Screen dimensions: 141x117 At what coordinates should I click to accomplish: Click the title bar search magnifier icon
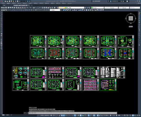point(109,1)
